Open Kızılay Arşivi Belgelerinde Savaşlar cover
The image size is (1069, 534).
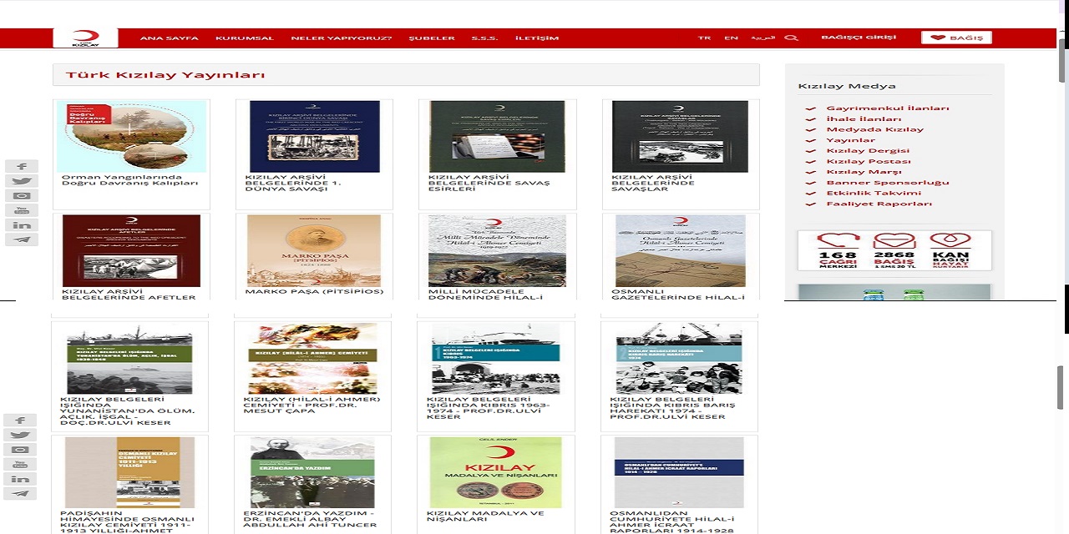681,136
